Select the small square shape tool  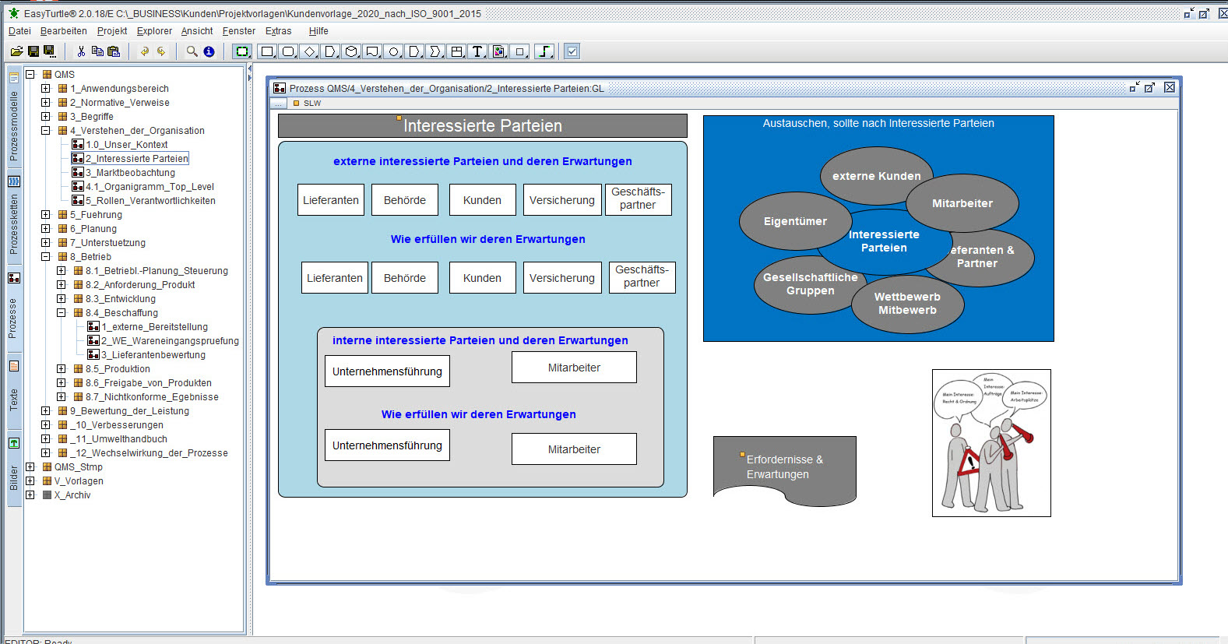click(520, 51)
